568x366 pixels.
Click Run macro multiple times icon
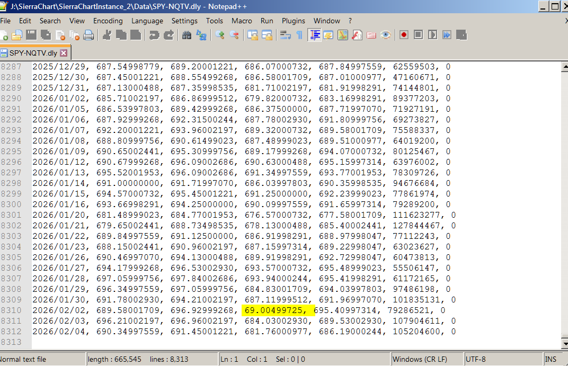pyautogui.click(x=447, y=35)
